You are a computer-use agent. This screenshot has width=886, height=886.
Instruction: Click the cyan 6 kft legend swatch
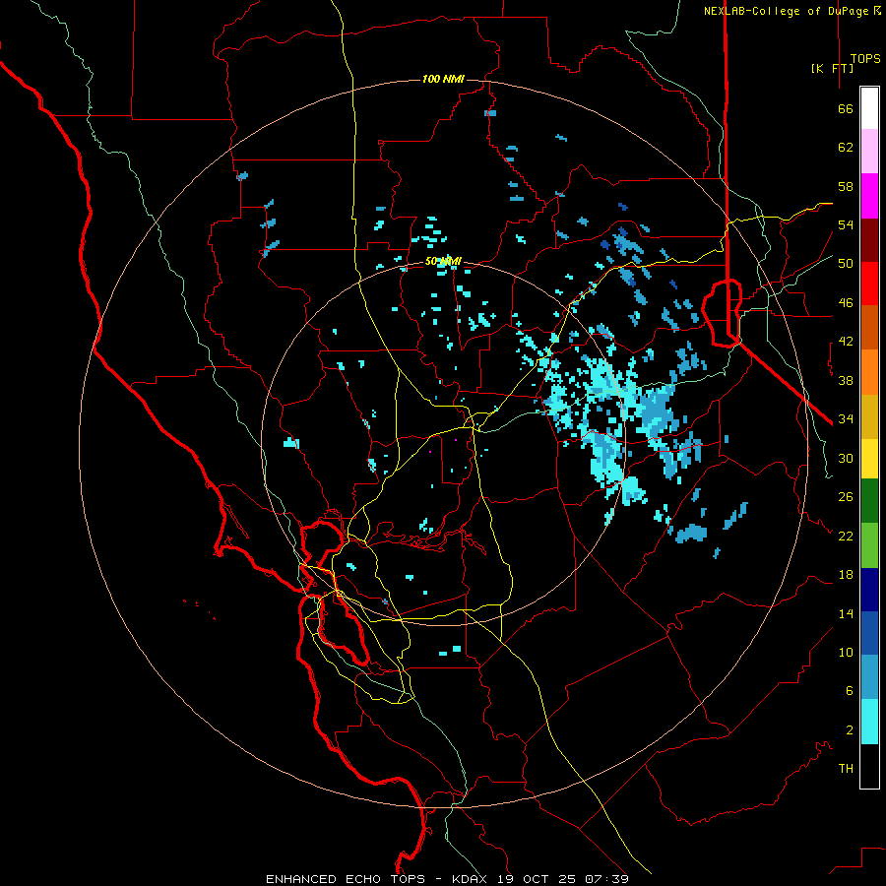869,722
